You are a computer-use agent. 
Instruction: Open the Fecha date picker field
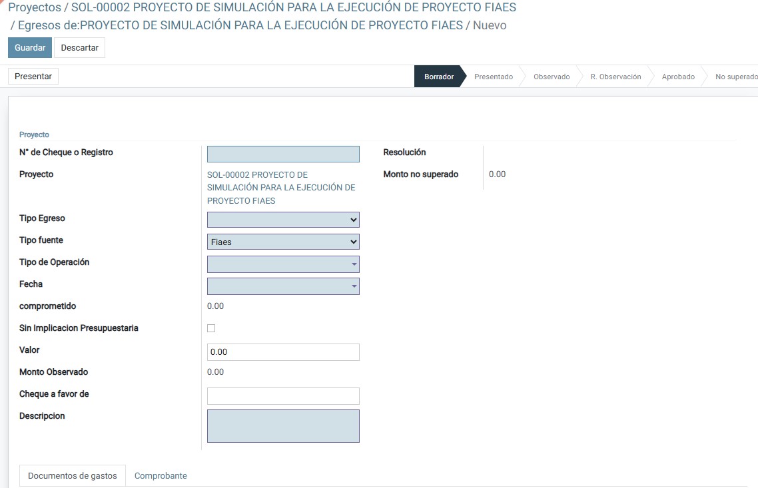click(283, 286)
